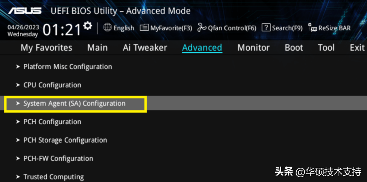Screen dimensions: 367x182
Task: Click the 01:21 clock display
Action: pyautogui.click(x=62, y=30)
